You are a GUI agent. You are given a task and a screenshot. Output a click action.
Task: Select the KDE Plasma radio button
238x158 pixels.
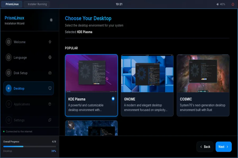(113, 99)
